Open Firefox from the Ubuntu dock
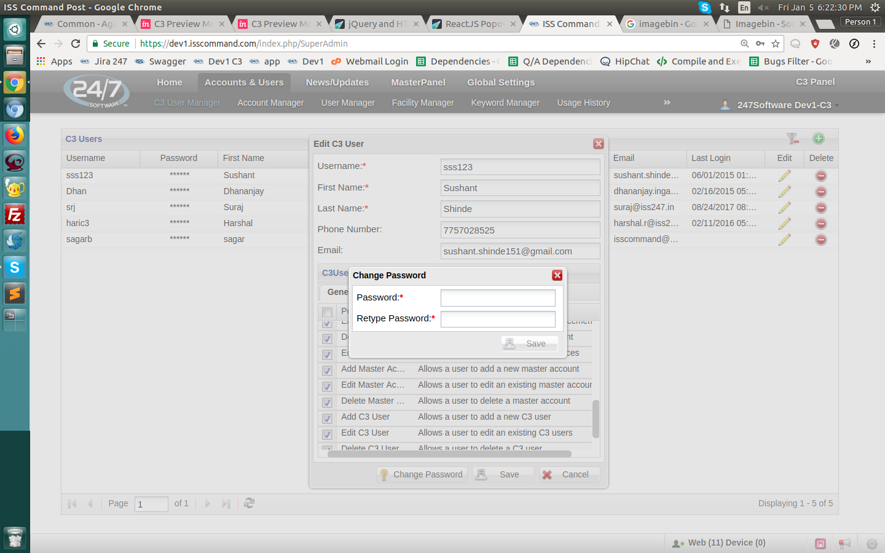This screenshot has width=885, height=553. click(15, 135)
